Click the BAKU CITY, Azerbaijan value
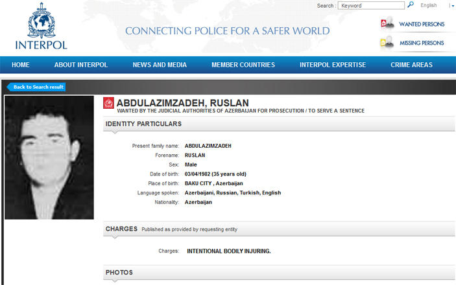 [x=214, y=183]
